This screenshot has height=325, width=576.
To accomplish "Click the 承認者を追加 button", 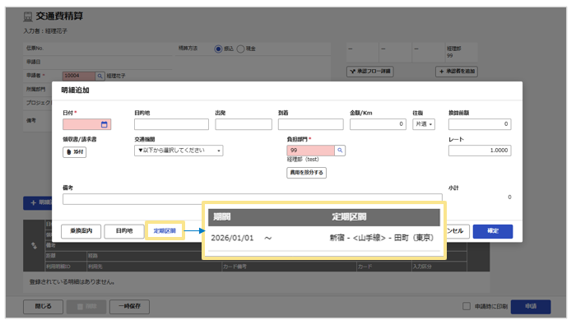I will click(457, 72).
